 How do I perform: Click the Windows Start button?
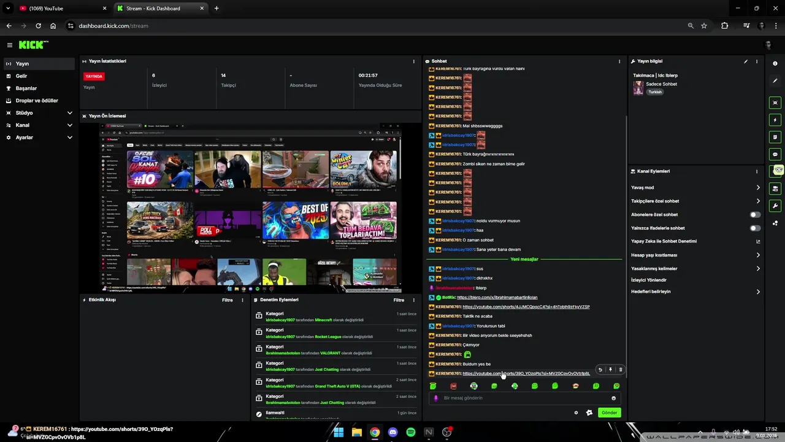point(339,432)
